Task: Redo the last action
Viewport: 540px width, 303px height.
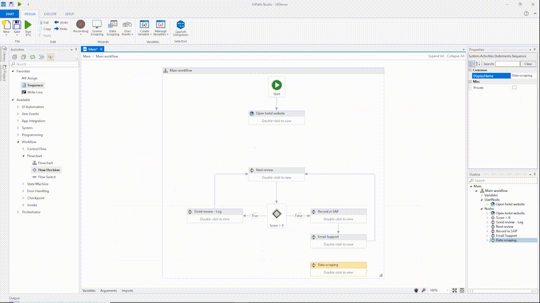Action: (61, 29)
